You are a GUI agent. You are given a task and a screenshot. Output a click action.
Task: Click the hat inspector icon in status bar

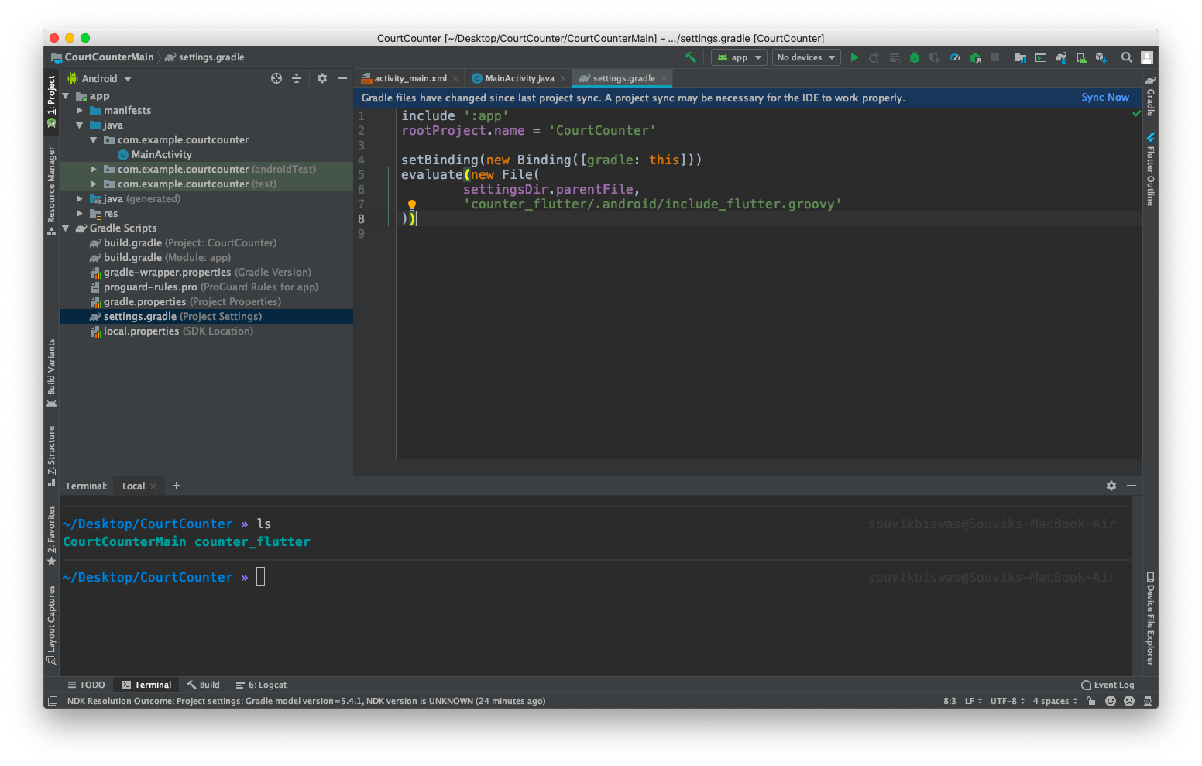click(x=1147, y=701)
